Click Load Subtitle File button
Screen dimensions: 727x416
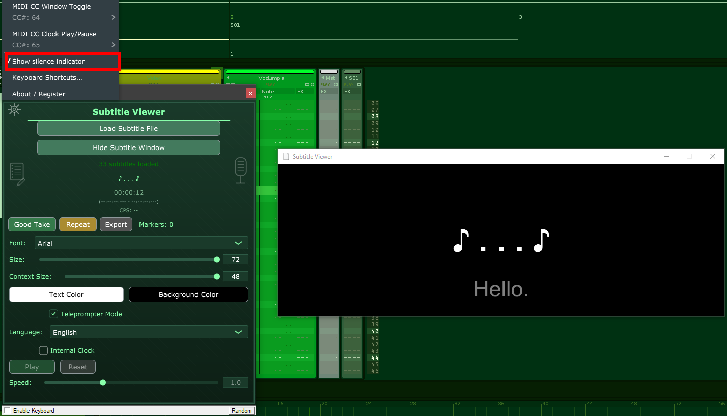tap(129, 128)
